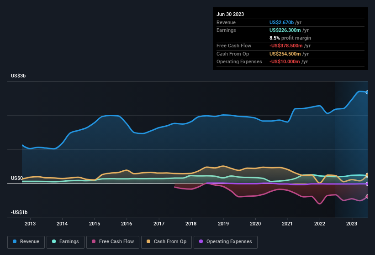Screen dimensions: 375x255
Task: Select the 2020 x-axis label
Action: point(255,224)
